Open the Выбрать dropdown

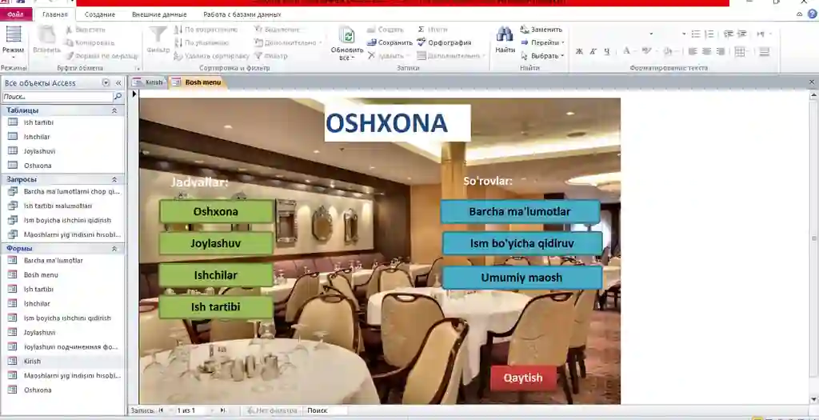543,56
